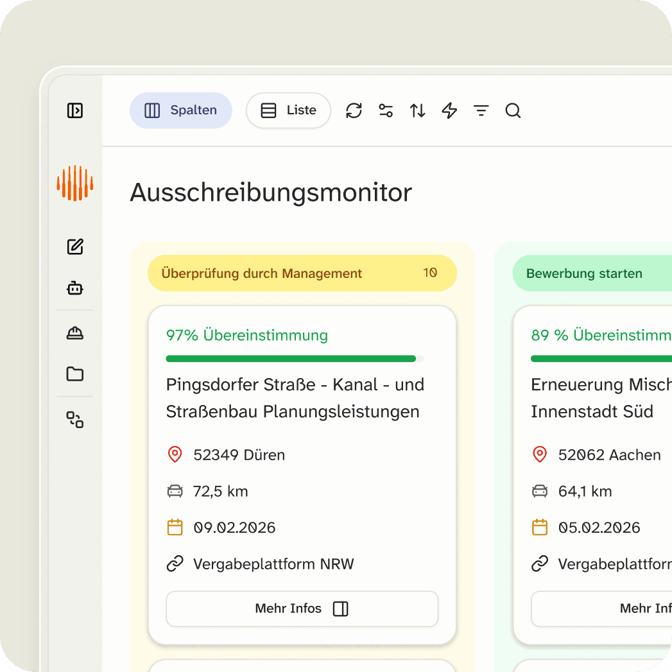Open the edit pencil sidebar icon
Screen dimensions: 672x672
pyautogui.click(x=75, y=246)
